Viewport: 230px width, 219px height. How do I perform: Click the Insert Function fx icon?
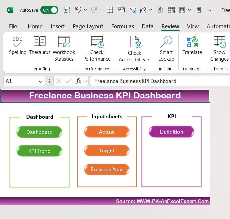coord(78,81)
